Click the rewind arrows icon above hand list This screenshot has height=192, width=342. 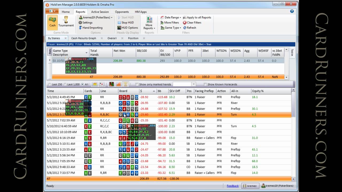[x=95, y=84]
